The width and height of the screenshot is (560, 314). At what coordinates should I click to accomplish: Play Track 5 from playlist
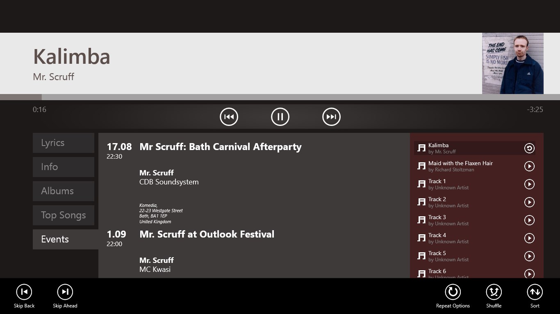coord(529,256)
